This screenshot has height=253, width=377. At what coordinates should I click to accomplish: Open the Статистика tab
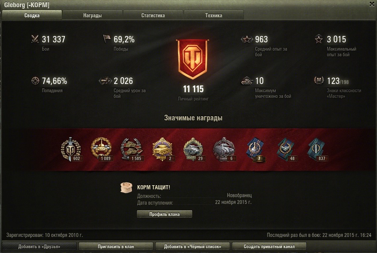(x=153, y=15)
